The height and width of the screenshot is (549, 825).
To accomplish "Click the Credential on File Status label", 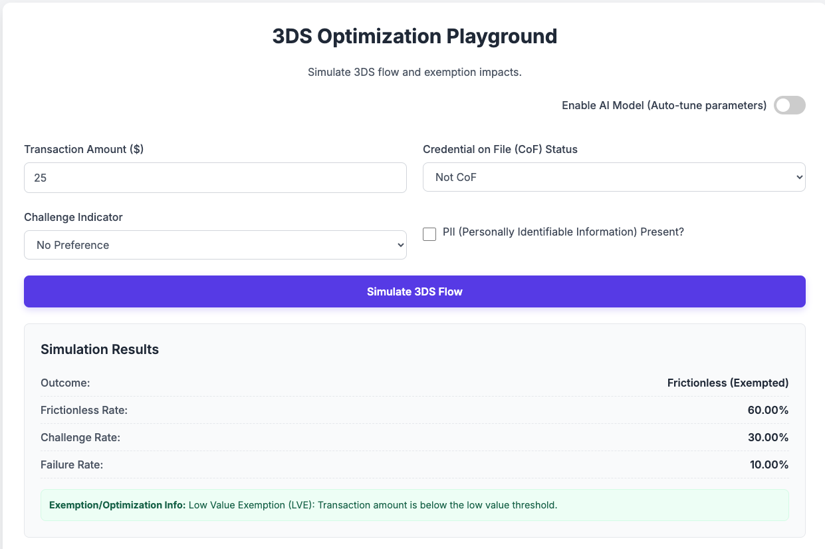I will click(500, 149).
